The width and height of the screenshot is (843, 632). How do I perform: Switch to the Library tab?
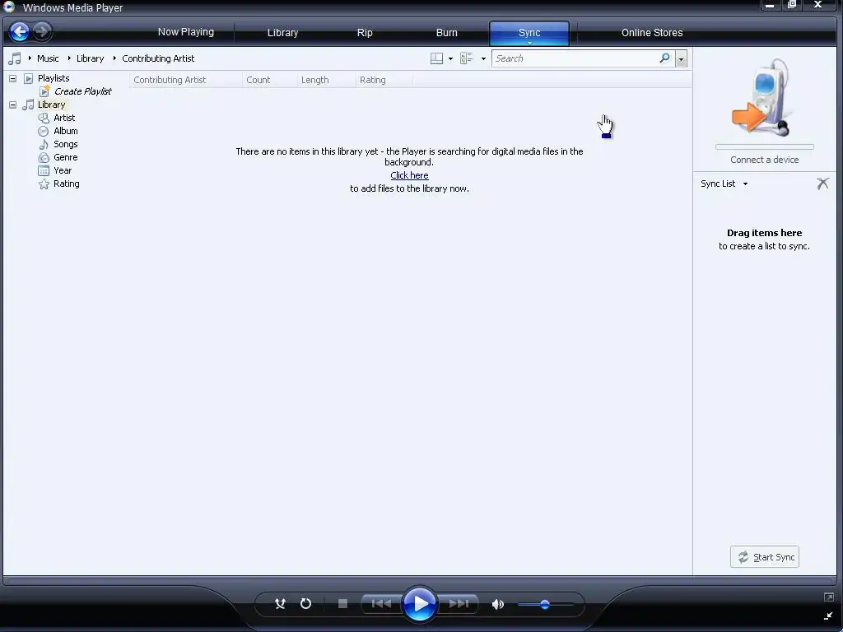point(283,33)
